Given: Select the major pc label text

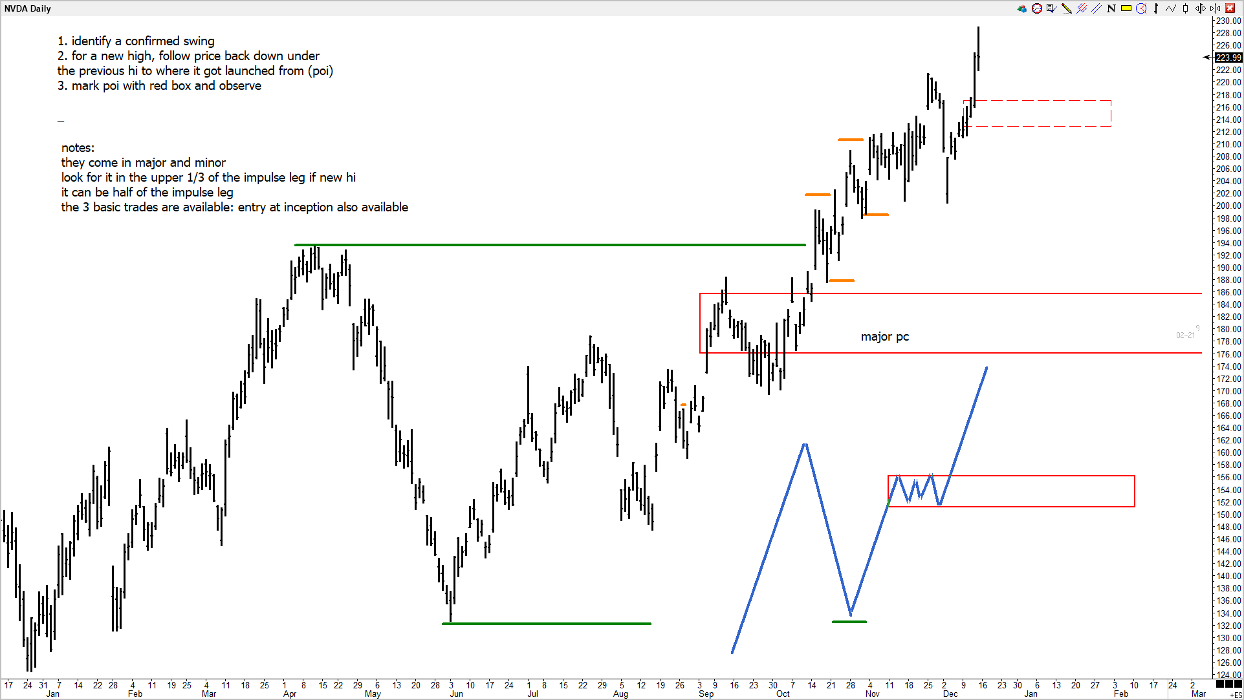Looking at the screenshot, I should click(884, 337).
